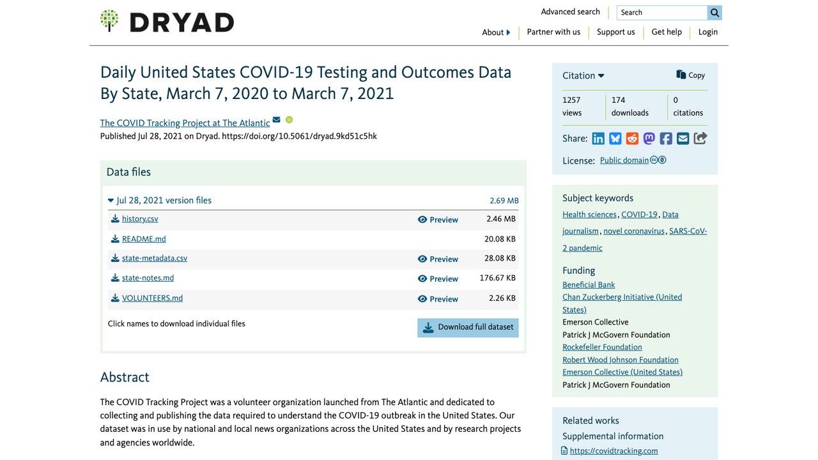
Task: Copy the citation to clipboard
Action: click(x=690, y=75)
